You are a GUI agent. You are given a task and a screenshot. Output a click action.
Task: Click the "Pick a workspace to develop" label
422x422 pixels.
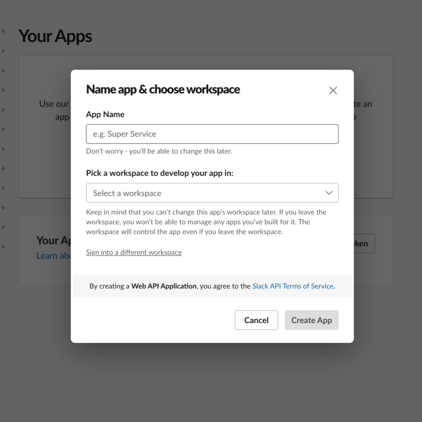[x=160, y=173]
